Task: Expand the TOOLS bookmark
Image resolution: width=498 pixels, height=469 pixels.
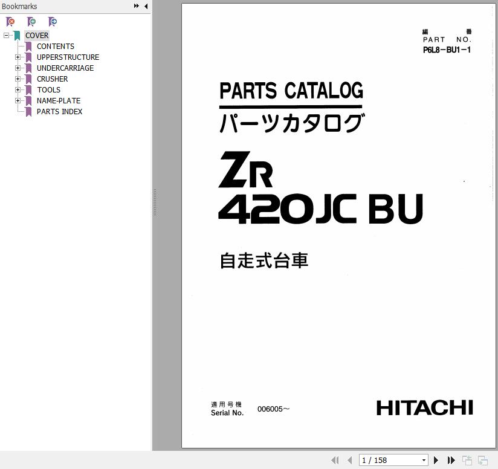Action: point(18,90)
